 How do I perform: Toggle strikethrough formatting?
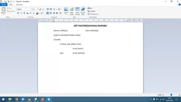pos(27,13)
